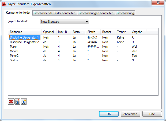Select the Major field name
166x121 pixels.
click(x=13, y=47)
